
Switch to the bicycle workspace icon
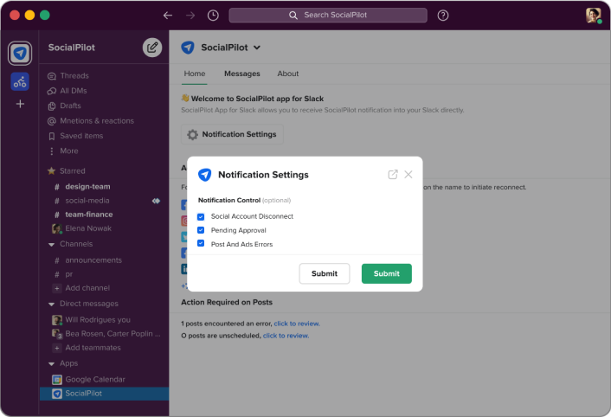pos(20,81)
